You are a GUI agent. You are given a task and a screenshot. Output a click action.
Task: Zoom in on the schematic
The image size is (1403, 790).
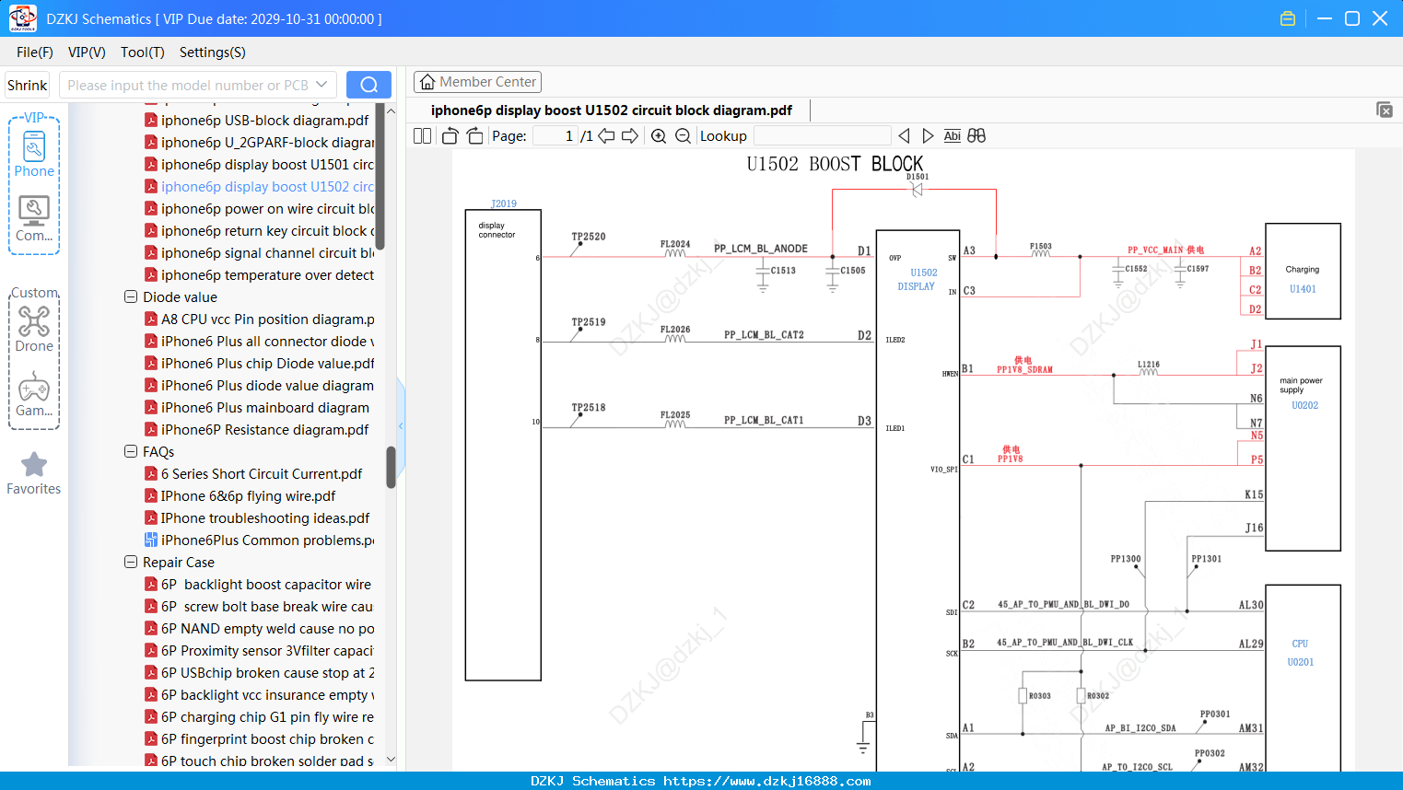click(x=659, y=135)
